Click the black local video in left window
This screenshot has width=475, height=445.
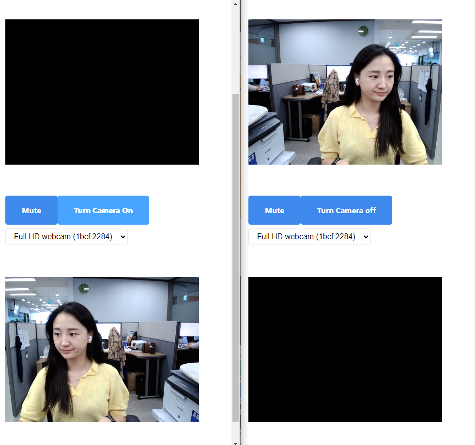coord(102,92)
